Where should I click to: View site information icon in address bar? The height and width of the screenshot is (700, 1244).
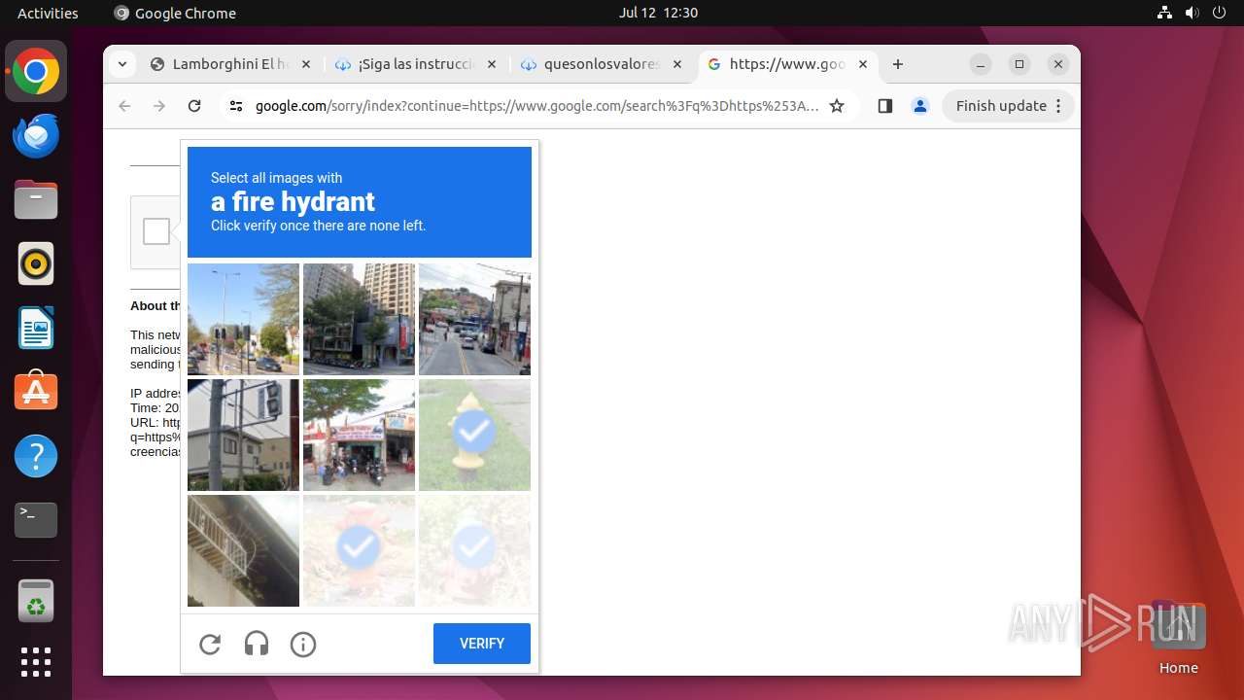click(236, 106)
